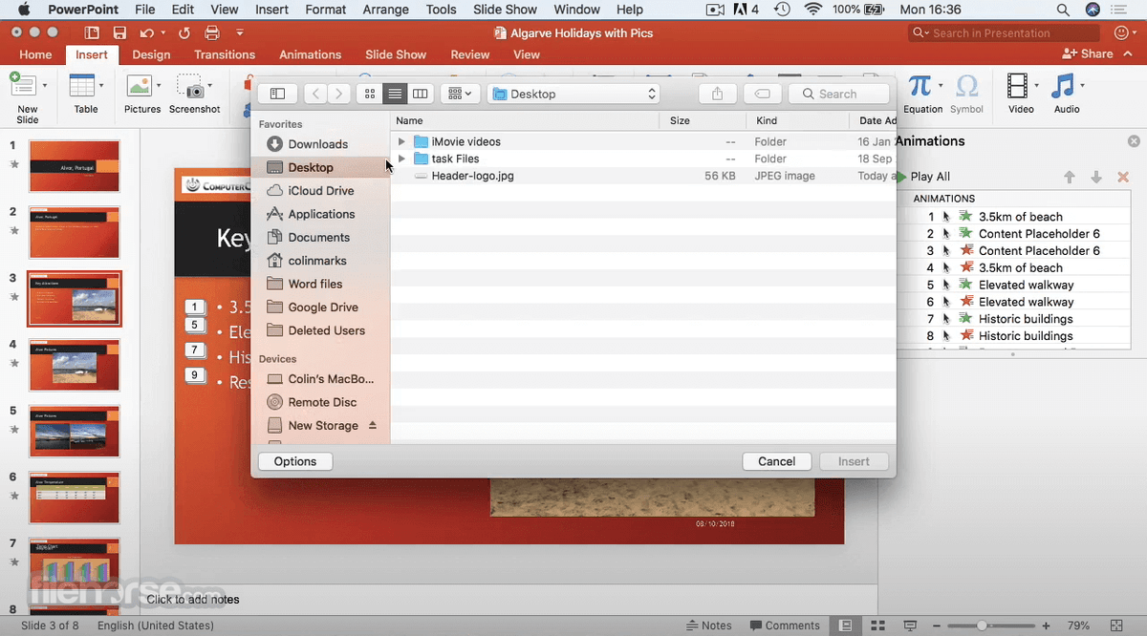The height and width of the screenshot is (636, 1147).
Task: Click the Save icon in title bar
Action: pos(119,32)
